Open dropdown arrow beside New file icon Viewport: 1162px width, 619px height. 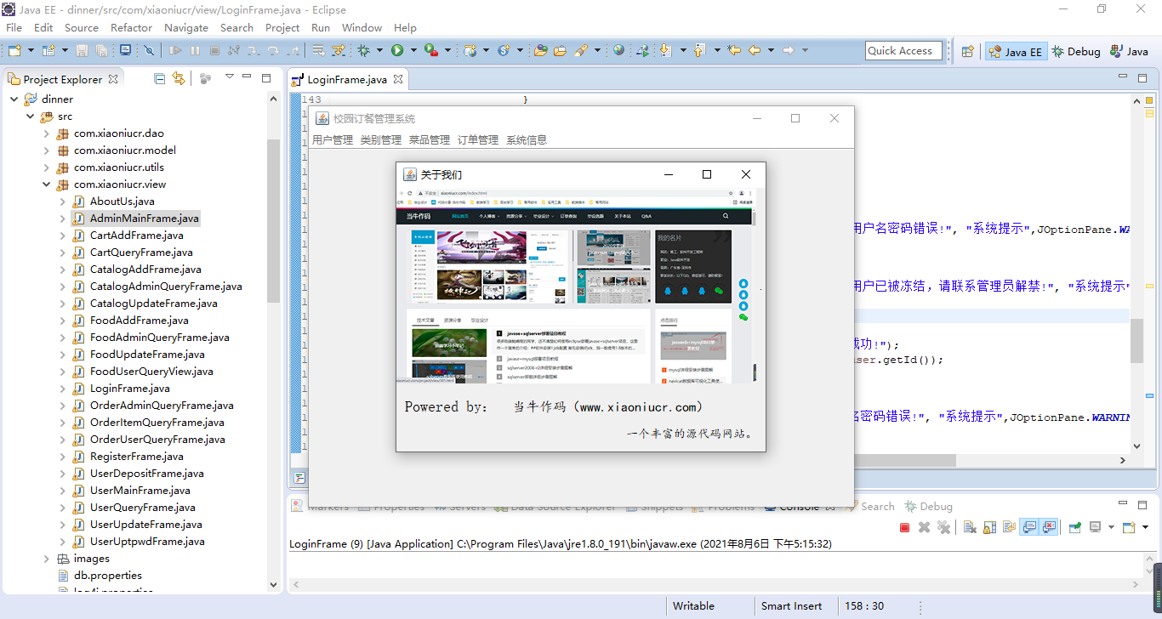tap(31, 51)
